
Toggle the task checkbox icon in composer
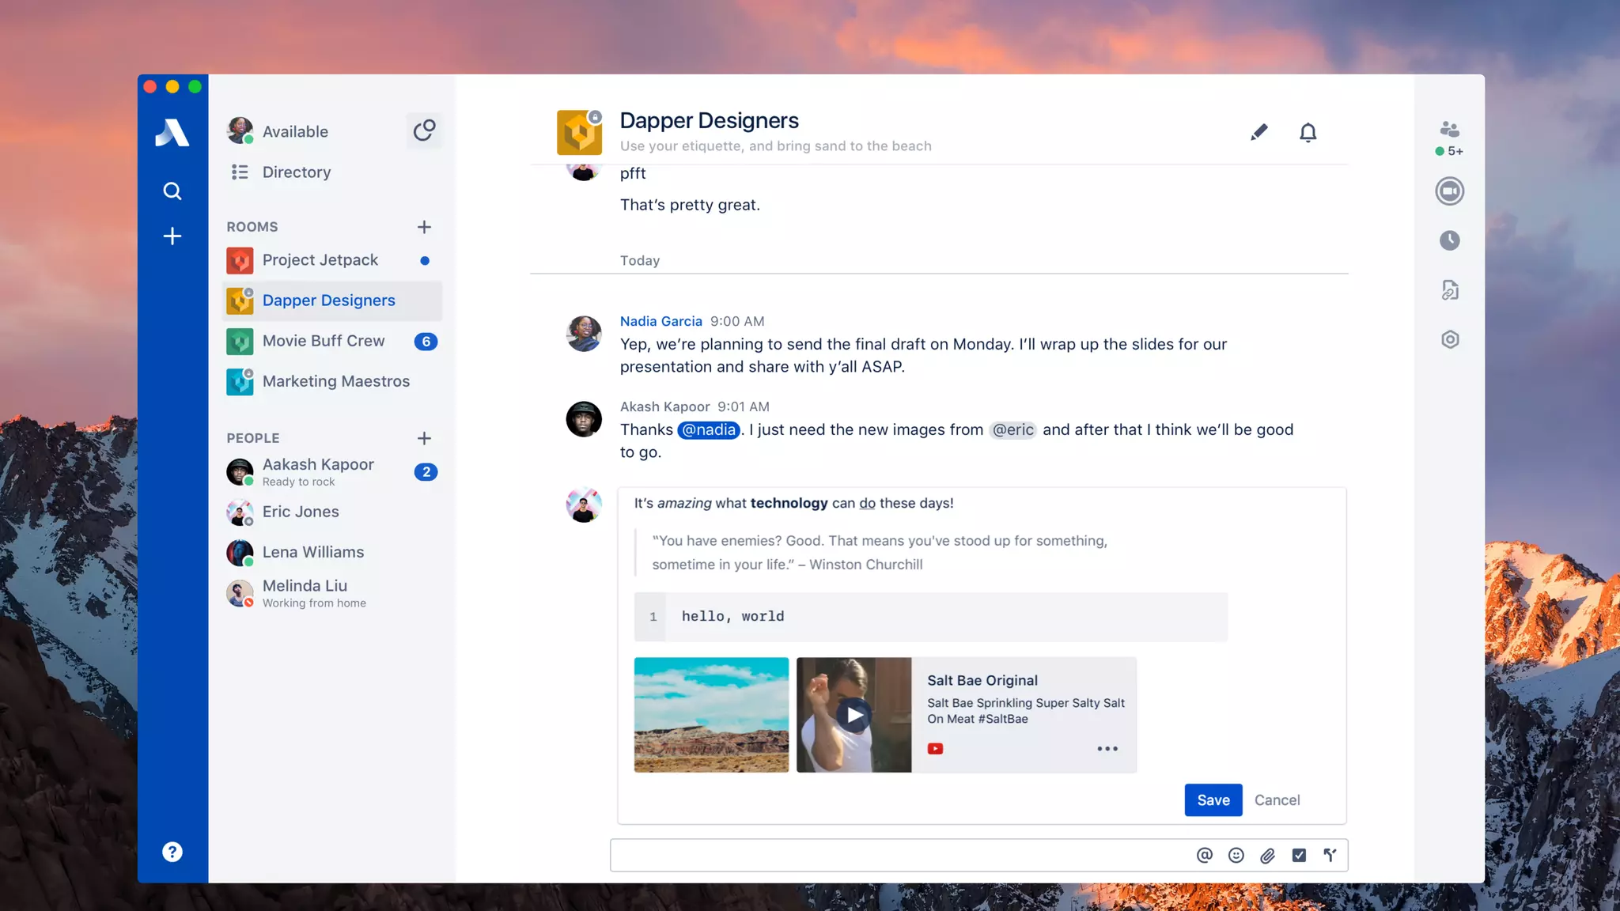(x=1299, y=855)
